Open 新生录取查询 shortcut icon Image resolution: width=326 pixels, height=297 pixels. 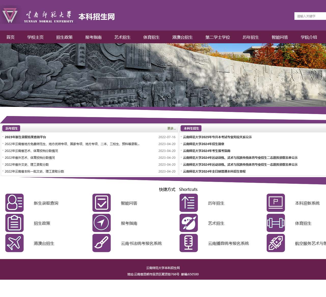pyautogui.click(x=15, y=203)
